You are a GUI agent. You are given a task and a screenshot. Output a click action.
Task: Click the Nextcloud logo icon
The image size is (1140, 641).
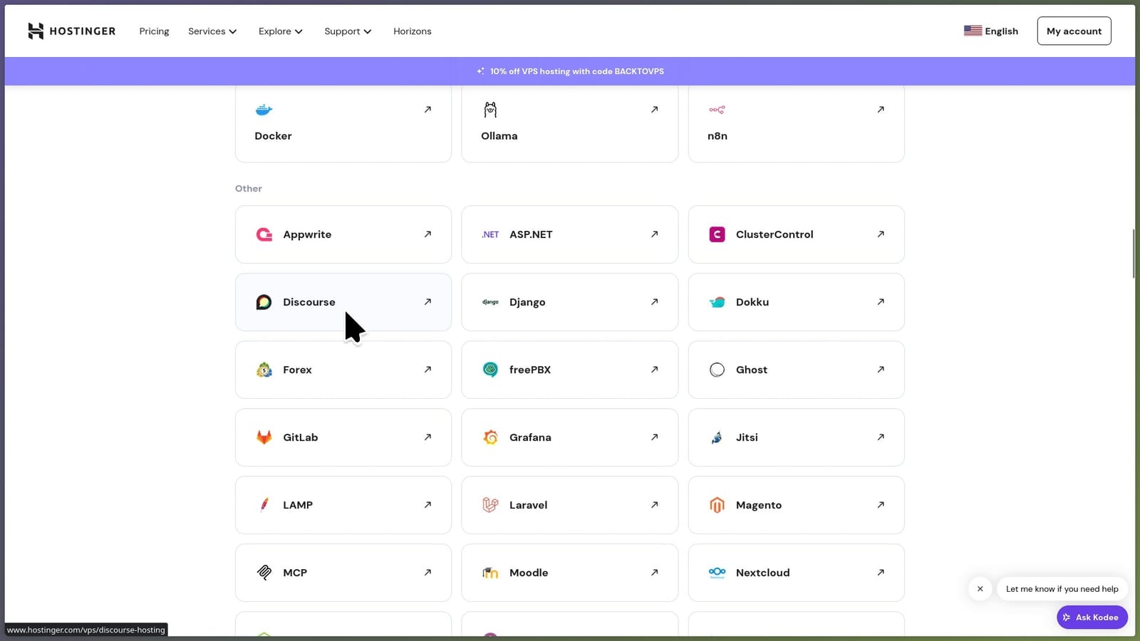[x=717, y=573]
